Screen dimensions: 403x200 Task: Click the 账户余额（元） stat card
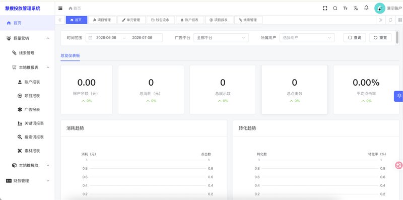(86, 90)
